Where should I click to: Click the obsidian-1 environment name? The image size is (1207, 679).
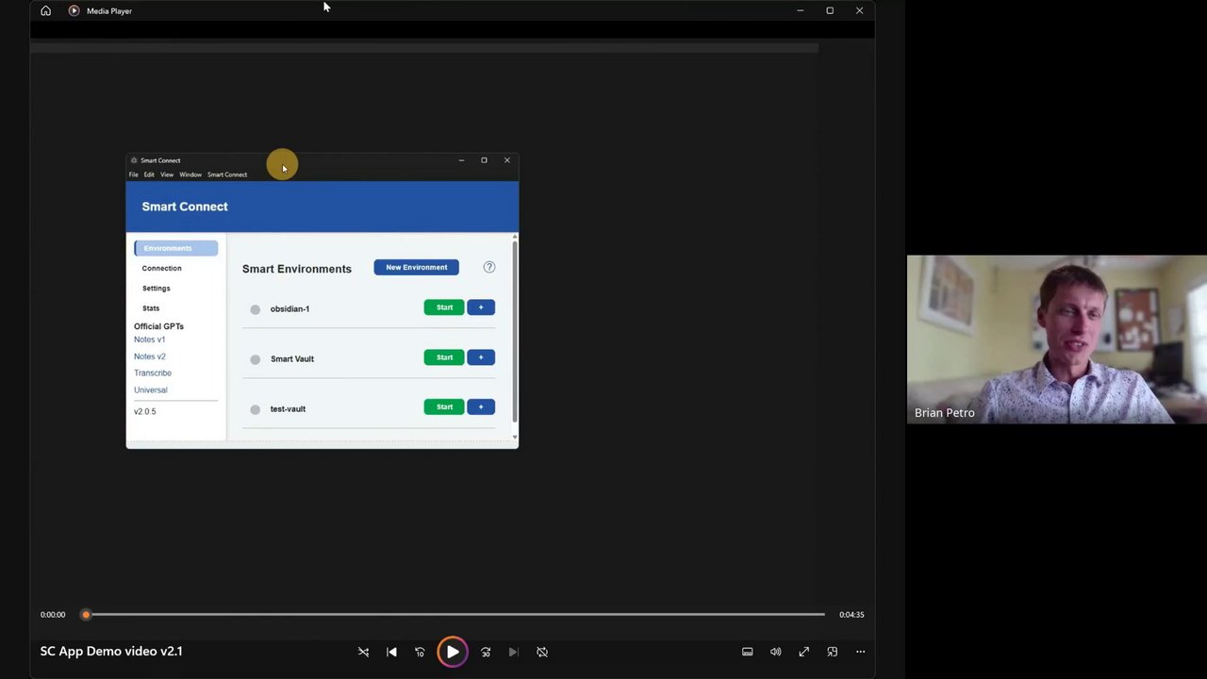[289, 309]
